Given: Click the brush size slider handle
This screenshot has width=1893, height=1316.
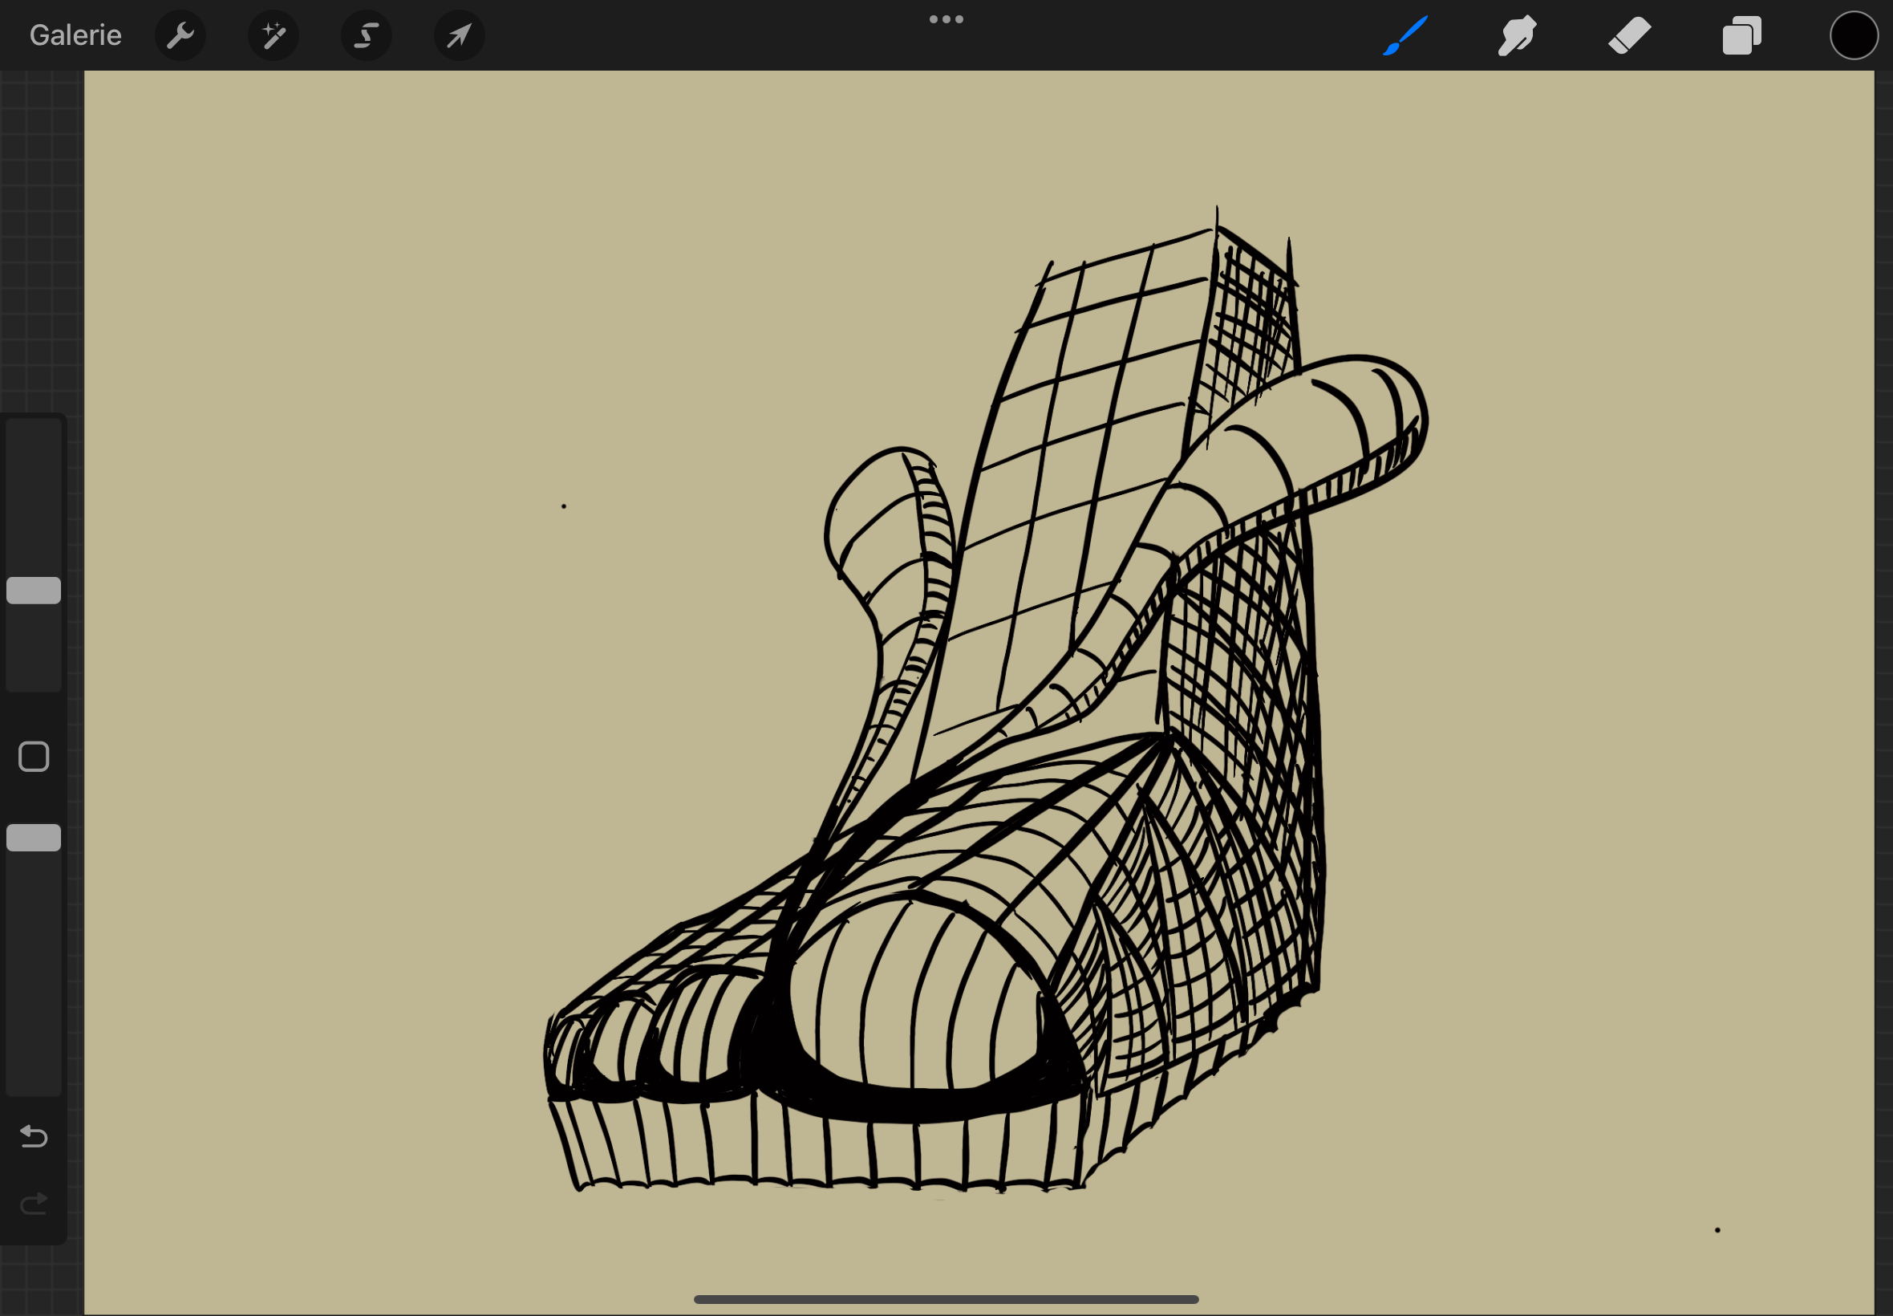Looking at the screenshot, I should pos(34,591).
